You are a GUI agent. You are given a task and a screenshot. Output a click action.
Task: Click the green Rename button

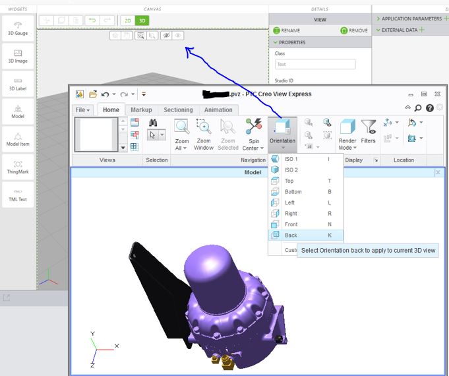tap(286, 30)
